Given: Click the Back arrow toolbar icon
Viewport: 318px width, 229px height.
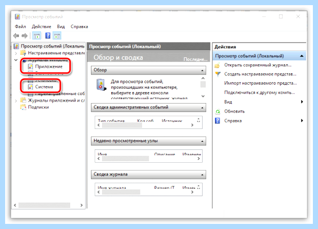Looking at the screenshot, I should [16, 36].
